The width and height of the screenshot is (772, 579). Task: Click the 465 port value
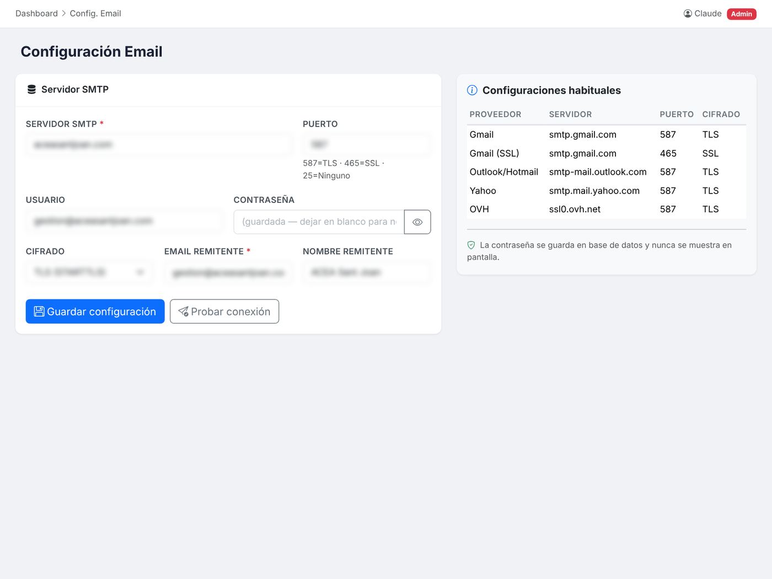click(668, 153)
